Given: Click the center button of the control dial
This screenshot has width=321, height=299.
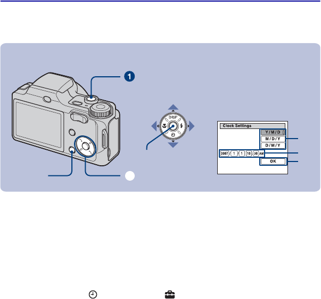Looking at the screenshot, I should coord(173,126).
